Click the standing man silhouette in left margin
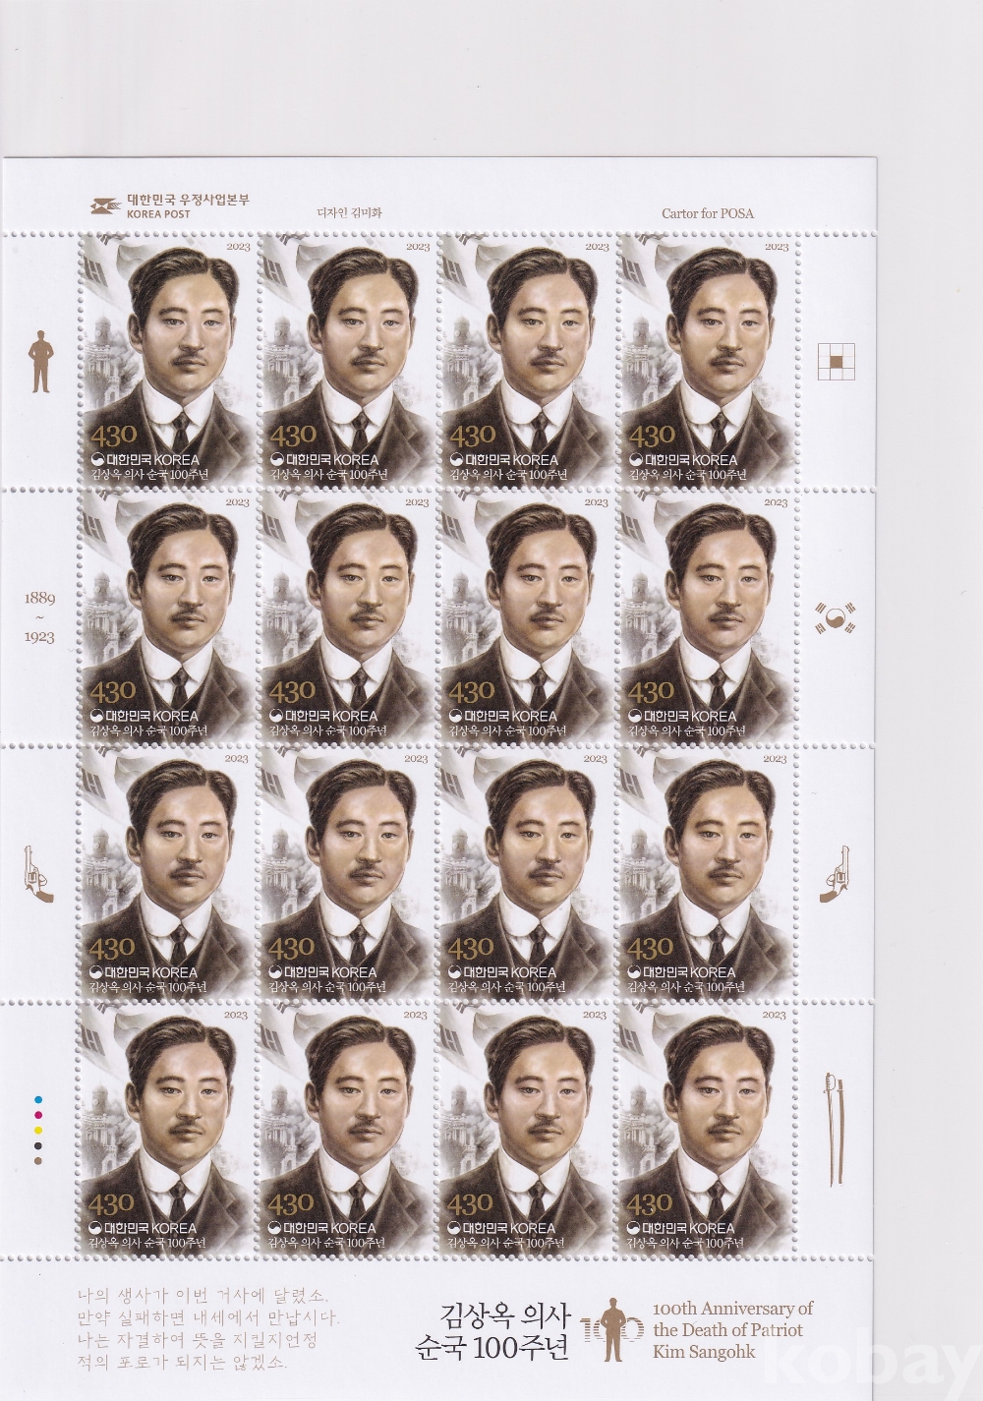The height and width of the screenshot is (1401, 983). click(x=40, y=362)
